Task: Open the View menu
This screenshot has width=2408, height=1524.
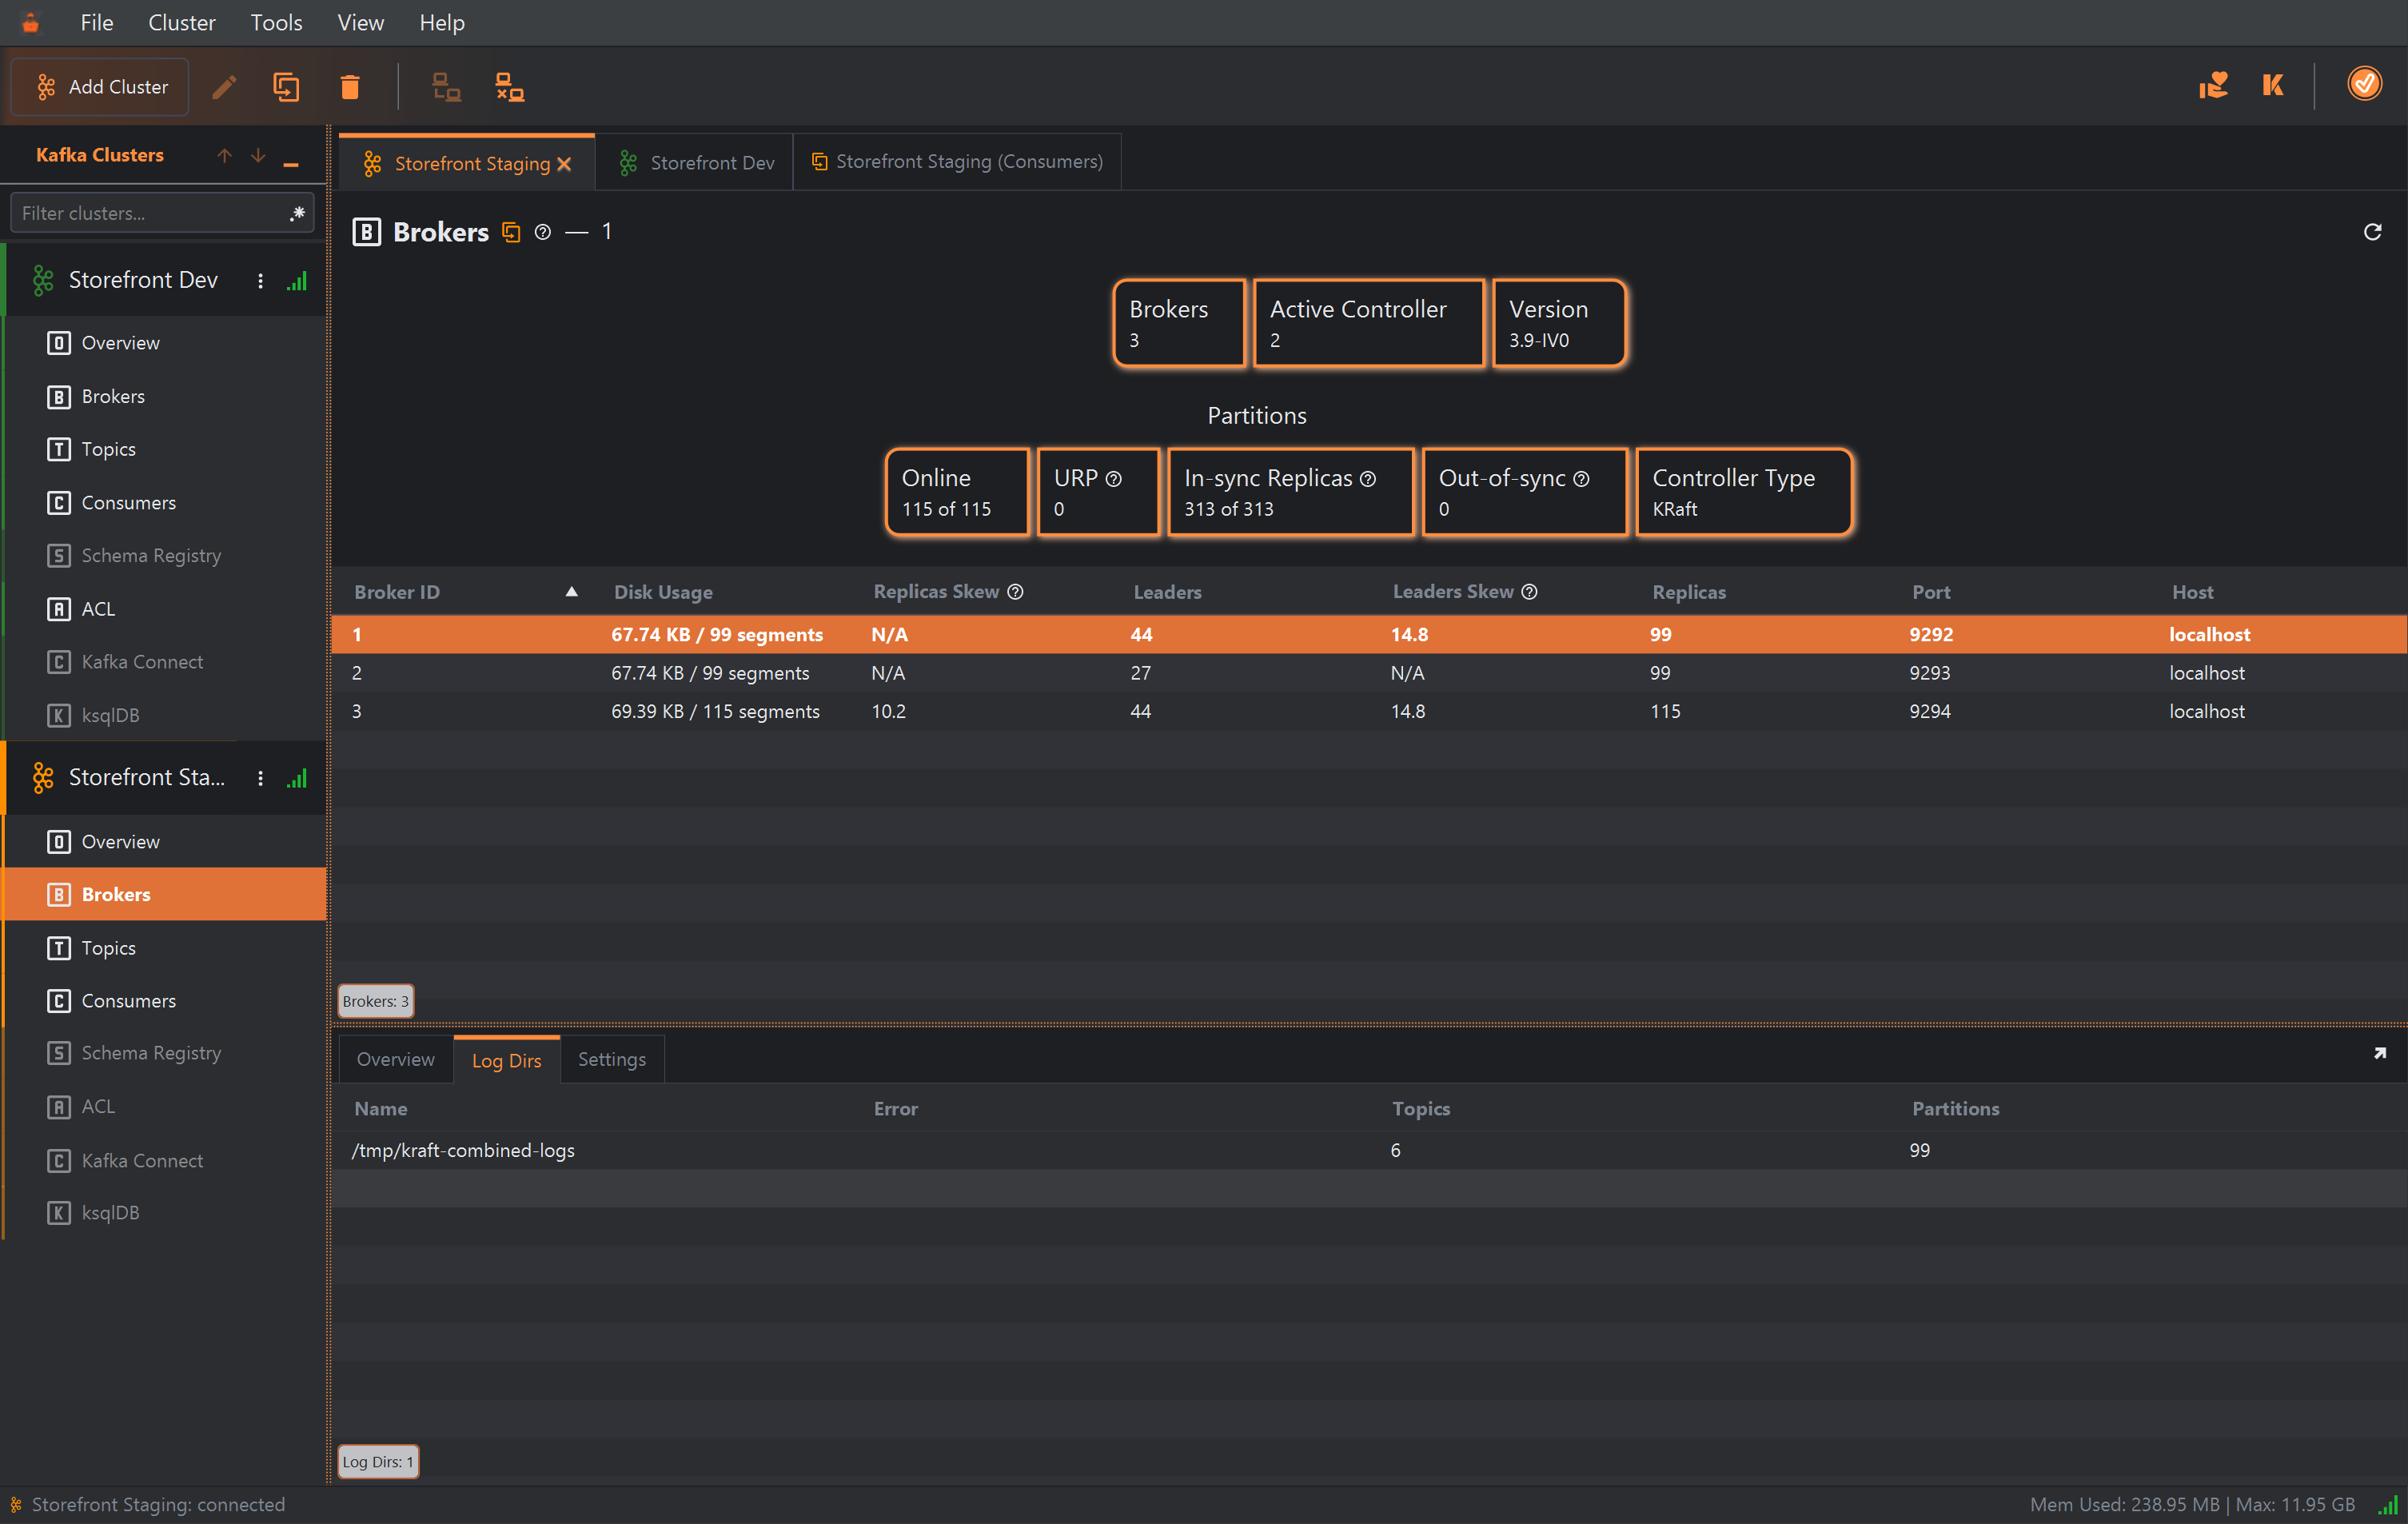Action: pyautogui.click(x=360, y=22)
